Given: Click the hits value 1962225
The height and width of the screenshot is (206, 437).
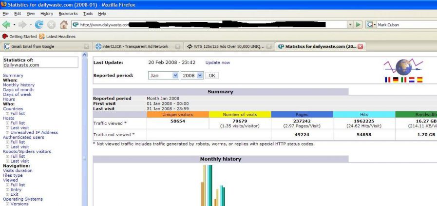Looking at the screenshot, I should pyautogui.click(x=364, y=121).
